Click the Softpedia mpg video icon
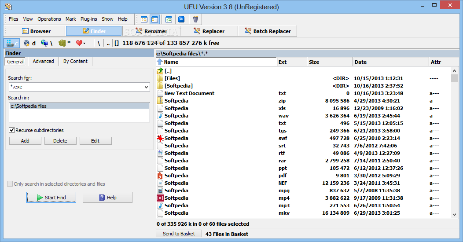This screenshot has height=242, width=463. tap(160, 191)
